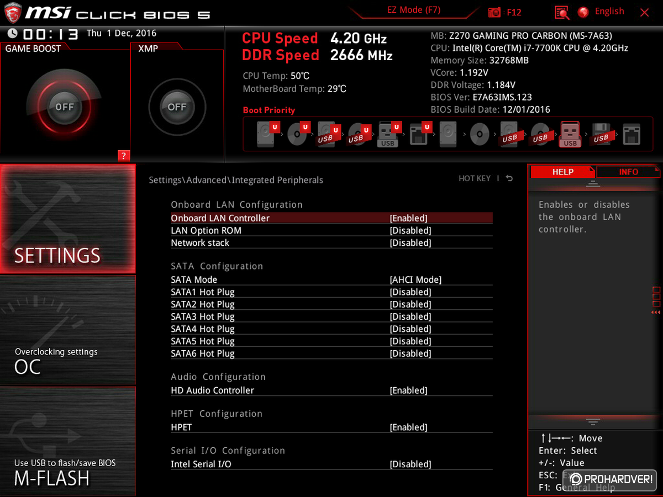
Task: Change Onboard LAN Controller [Enabled] value
Action: [408, 218]
